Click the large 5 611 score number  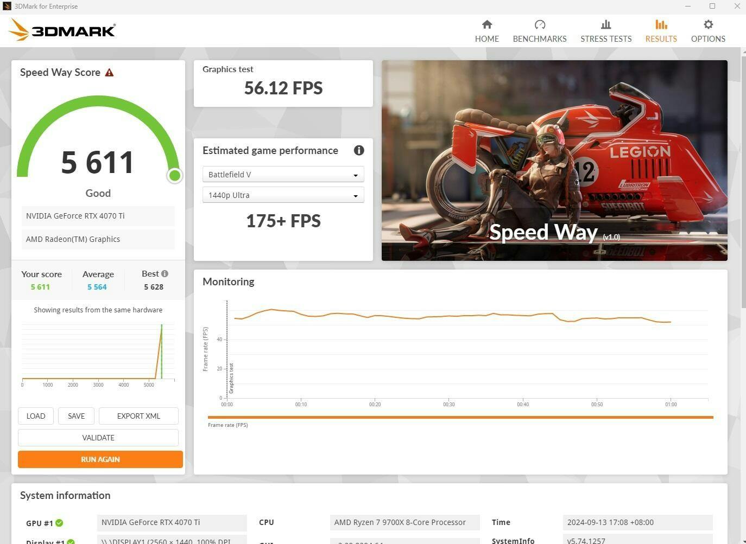tap(97, 162)
